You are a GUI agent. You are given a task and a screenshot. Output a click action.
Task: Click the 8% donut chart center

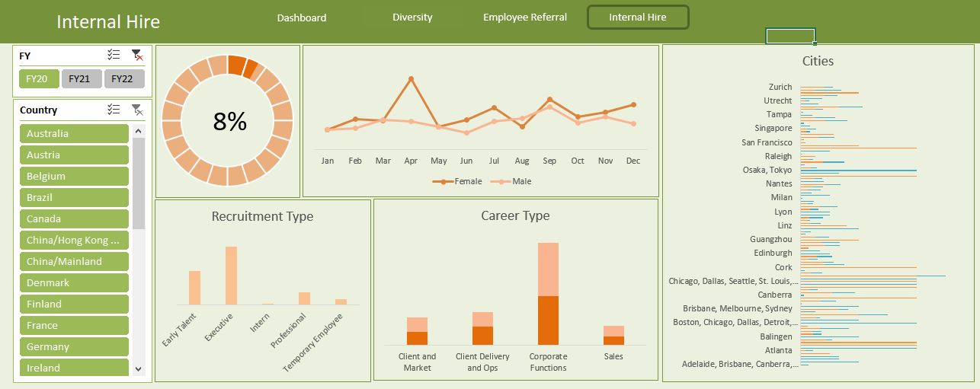[229, 121]
